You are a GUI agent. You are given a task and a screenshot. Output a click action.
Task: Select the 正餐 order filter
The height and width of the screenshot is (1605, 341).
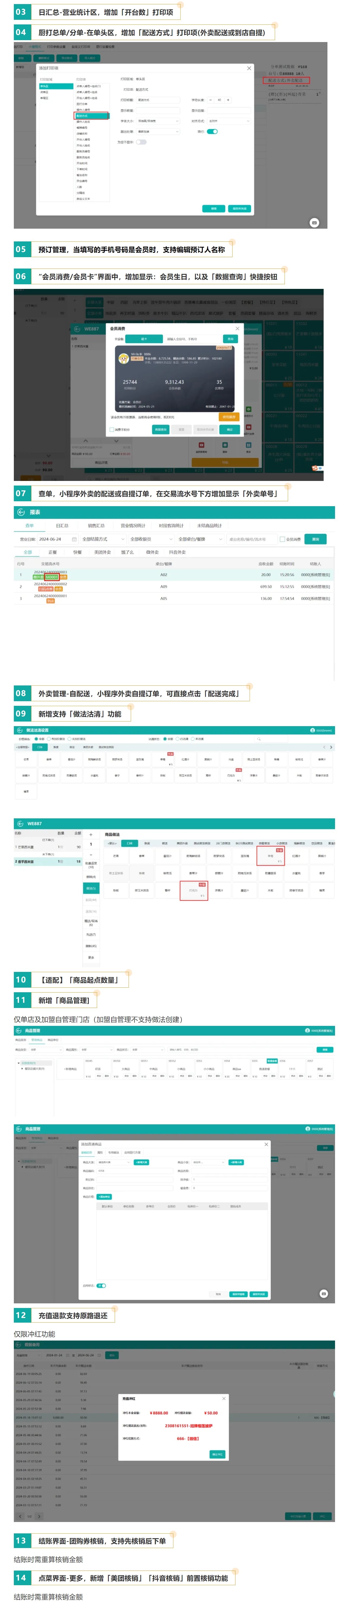tap(52, 552)
